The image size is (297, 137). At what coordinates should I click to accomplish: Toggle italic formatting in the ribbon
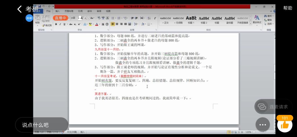click(60, 24)
